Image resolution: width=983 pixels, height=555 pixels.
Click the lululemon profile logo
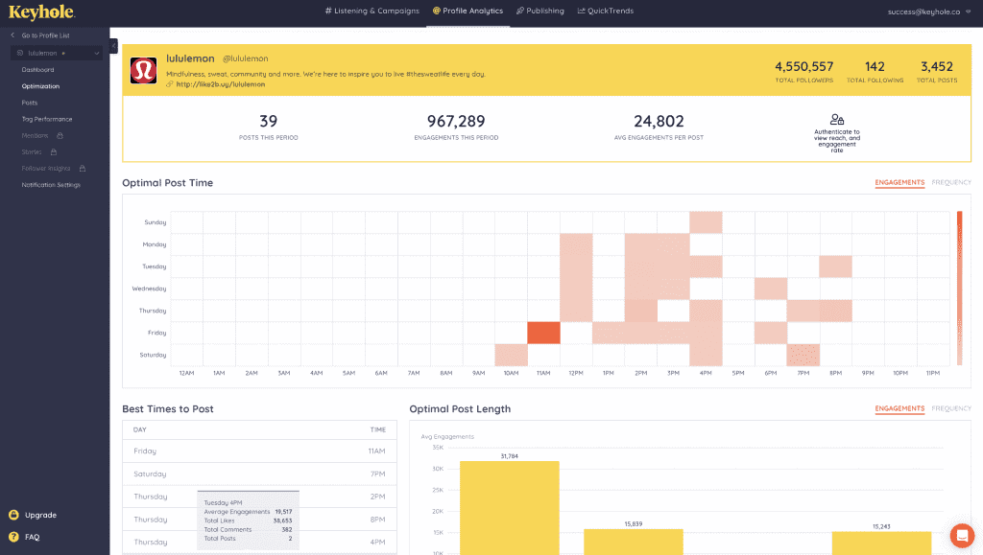pos(144,70)
